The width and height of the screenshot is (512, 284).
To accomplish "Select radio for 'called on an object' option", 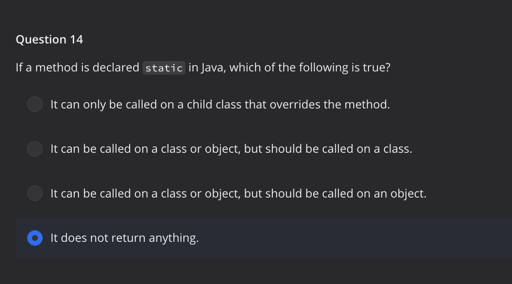I will point(35,193).
